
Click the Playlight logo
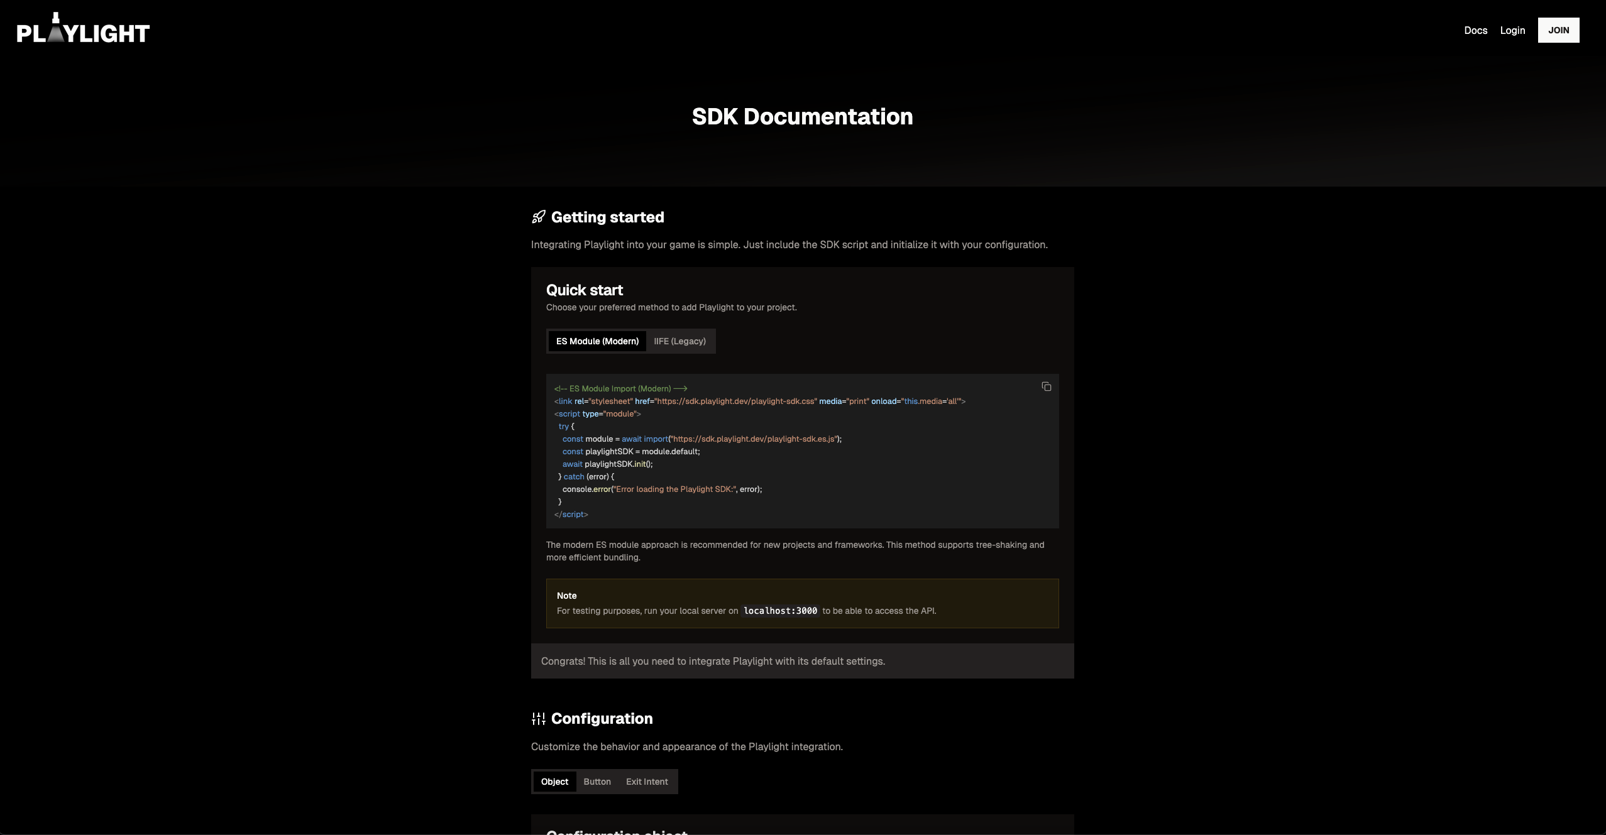coord(83,28)
